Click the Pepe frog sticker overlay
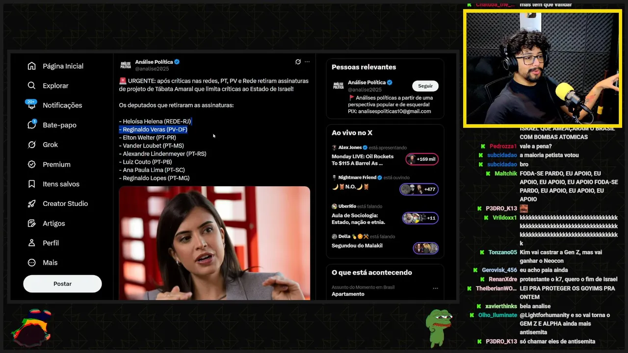The image size is (628, 353). point(438,328)
